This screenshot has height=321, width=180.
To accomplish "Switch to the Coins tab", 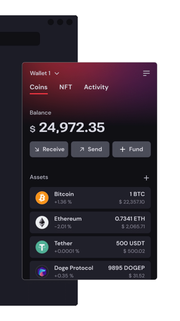I will pyautogui.click(x=38, y=87).
